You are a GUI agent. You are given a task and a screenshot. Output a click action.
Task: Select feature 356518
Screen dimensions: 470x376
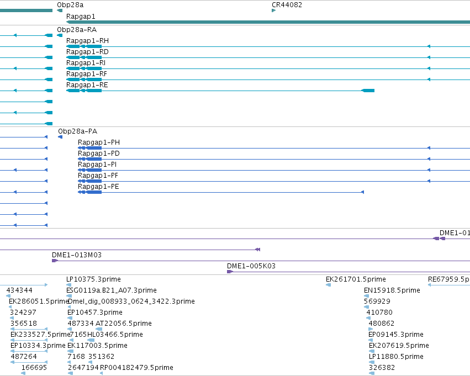(x=24, y=324)
